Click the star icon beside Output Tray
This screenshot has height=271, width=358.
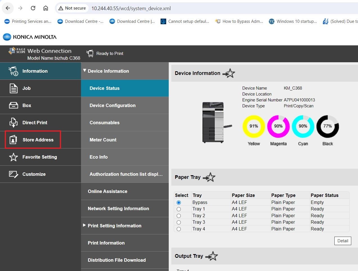[211, 256]
